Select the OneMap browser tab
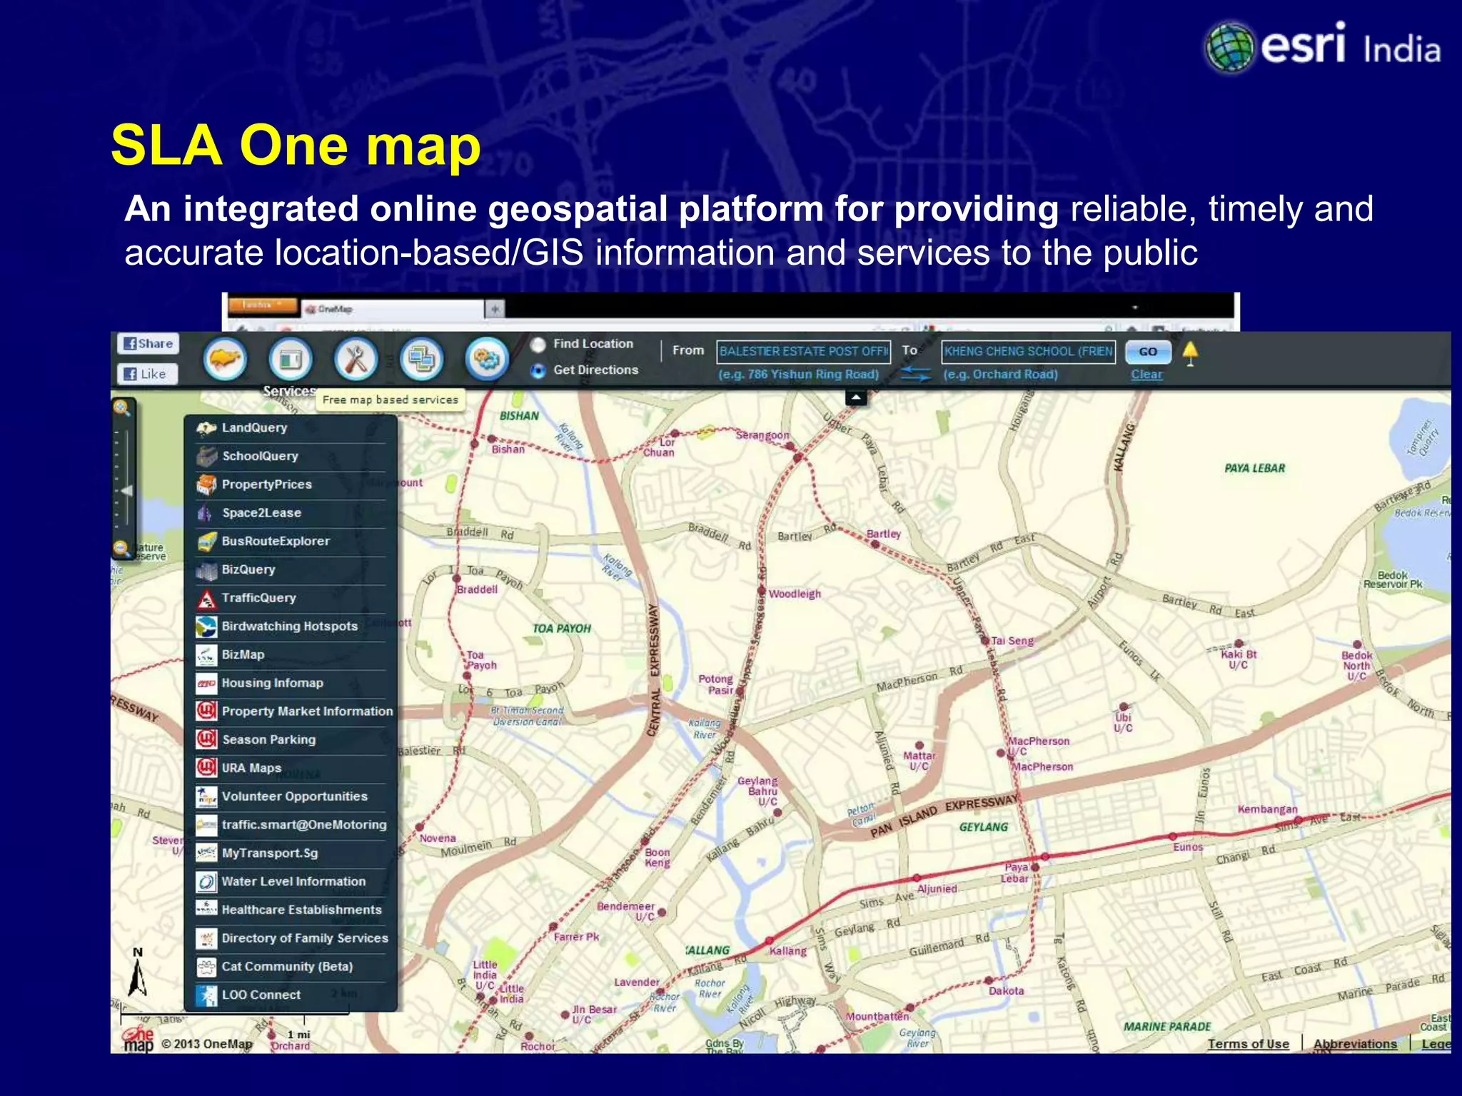The width and height of the screenshot is (1462, 1096). pyautogui.click(x=393, y=310)
